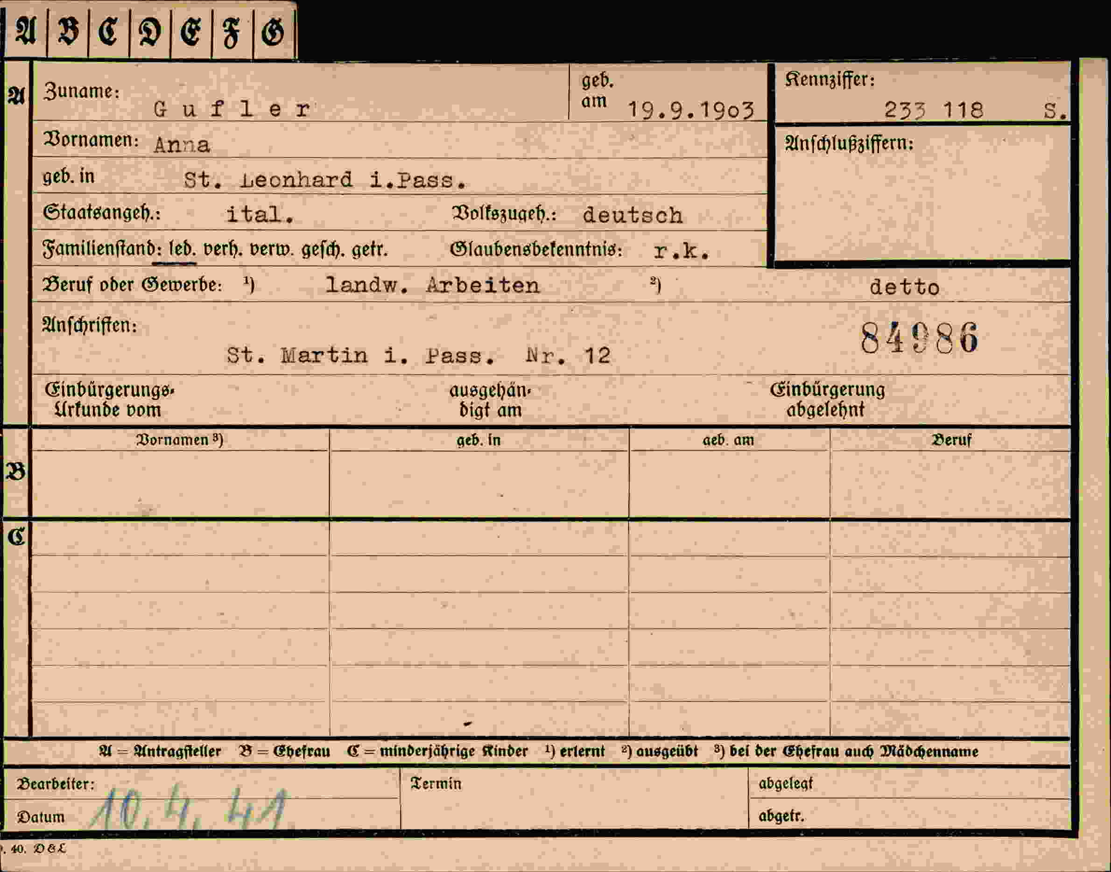The width and height of the screenshot is (1111, 872).
Task: Click section marker letter B on left margin
Action: 15,472
